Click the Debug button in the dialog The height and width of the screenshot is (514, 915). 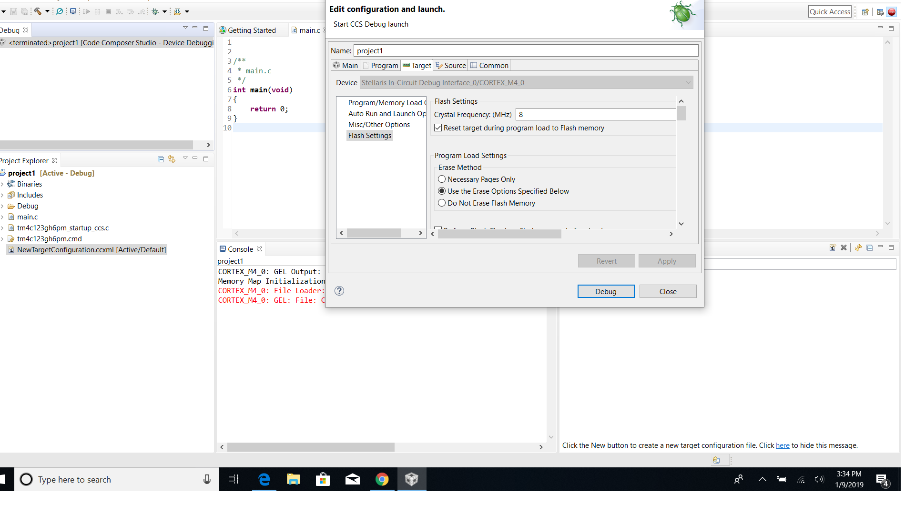(606, 291)
